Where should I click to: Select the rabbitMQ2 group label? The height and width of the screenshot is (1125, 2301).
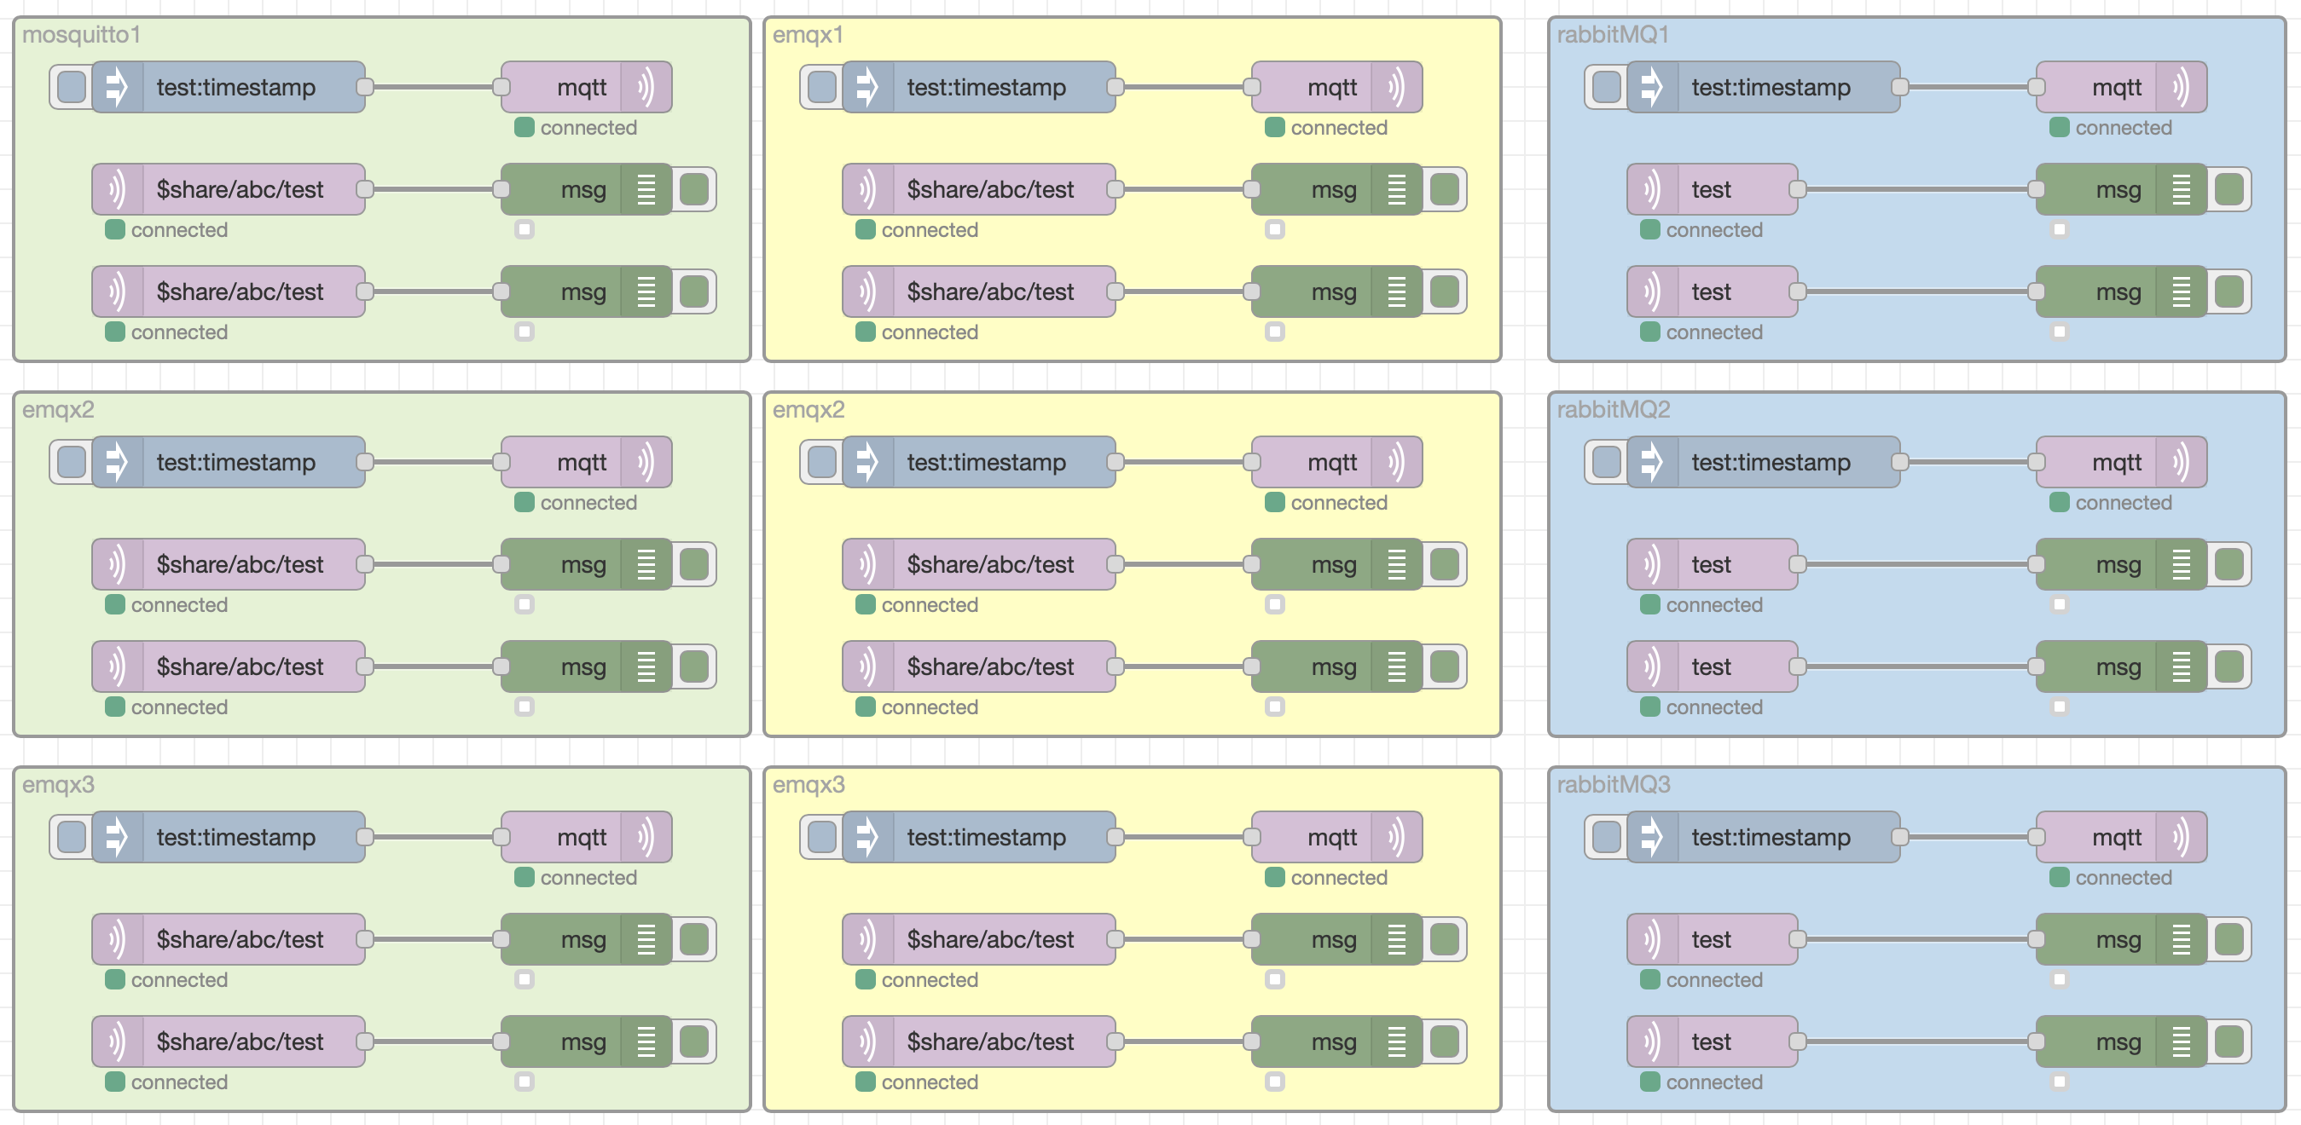pos(1614,410)
